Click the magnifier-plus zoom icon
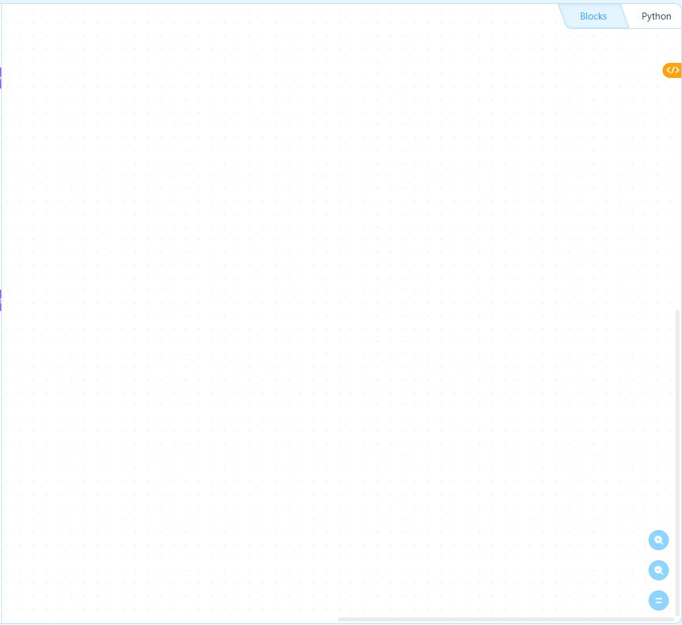The image size is (682, 625). click(658, 539)
